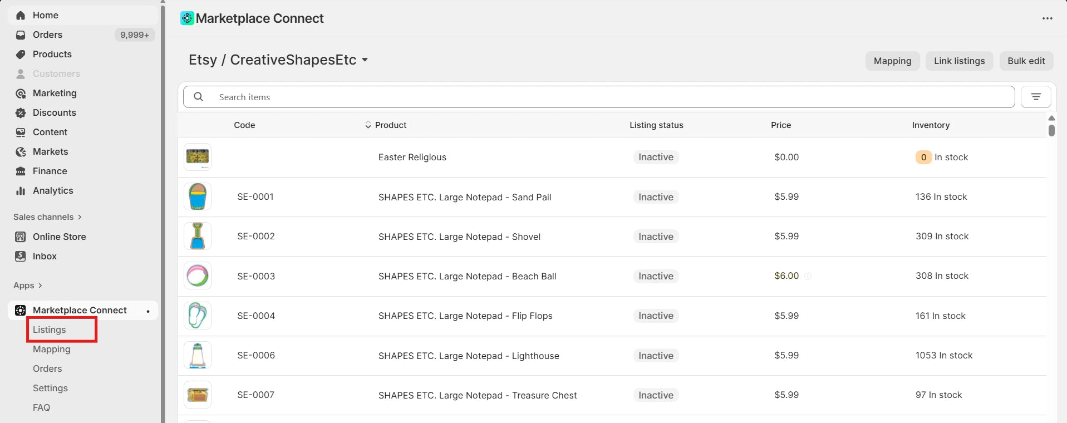This screenshot has height=423, width=1067.
Task: Click the 9,999+ orders badge
Action: (134, 35)
